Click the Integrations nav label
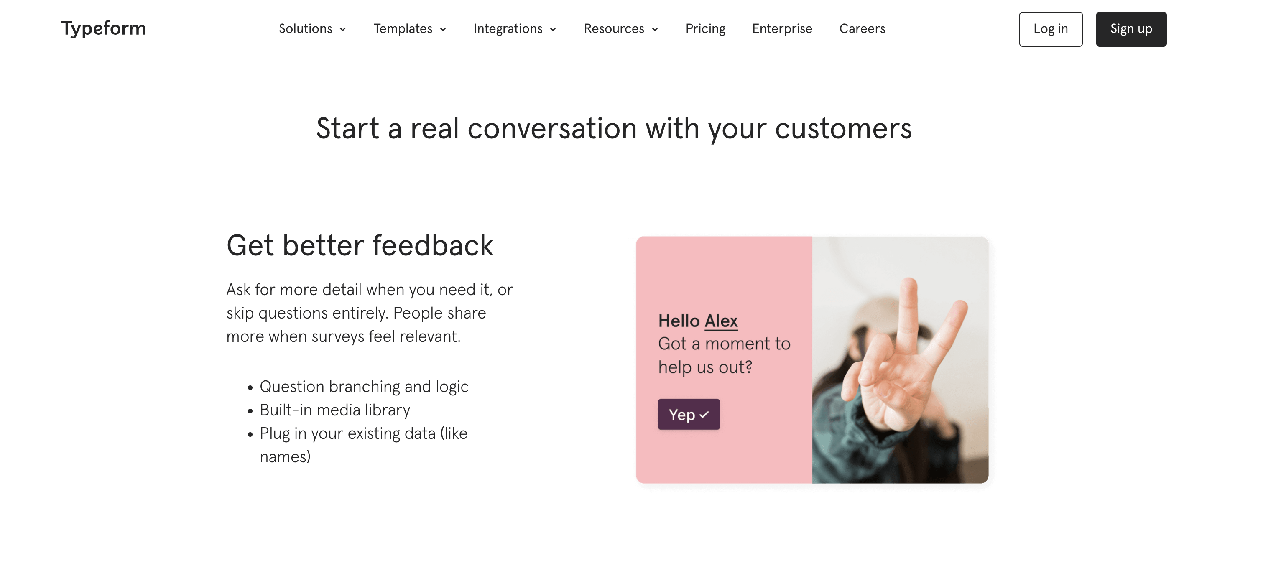The height and width of the screenshot is (581, 1281). (508, 29)
